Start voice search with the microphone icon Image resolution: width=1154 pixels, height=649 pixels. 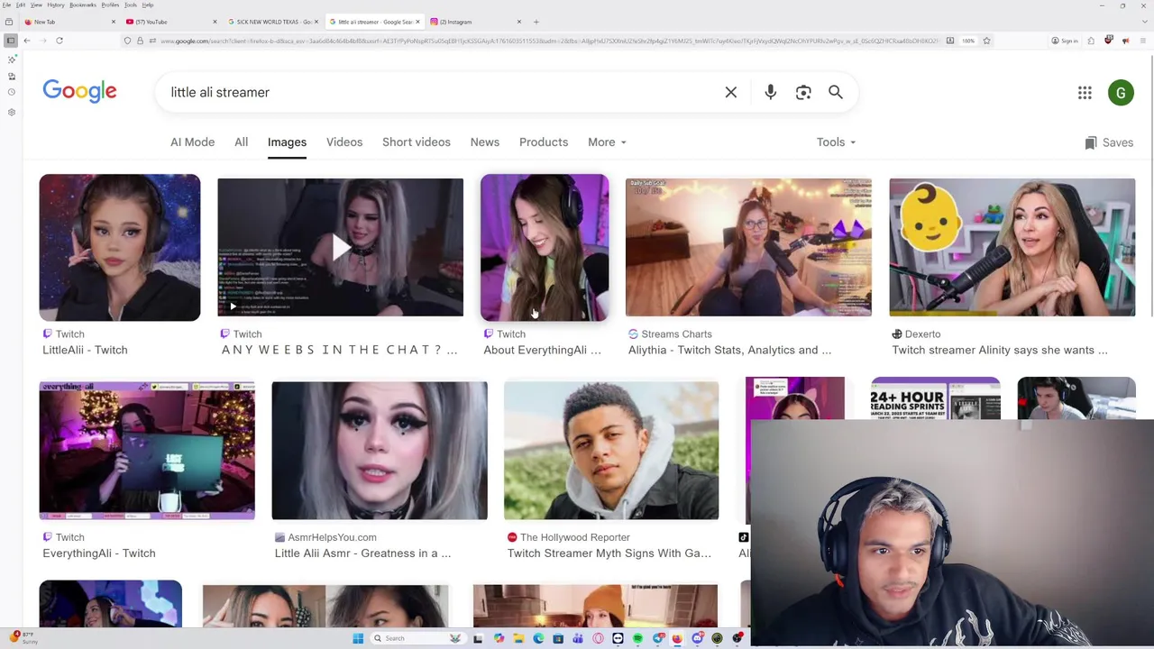coord(770,92)
